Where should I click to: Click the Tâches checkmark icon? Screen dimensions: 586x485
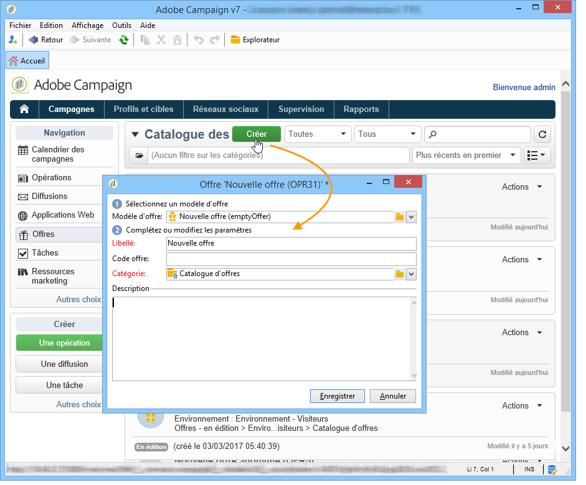(x=23, y=254)
